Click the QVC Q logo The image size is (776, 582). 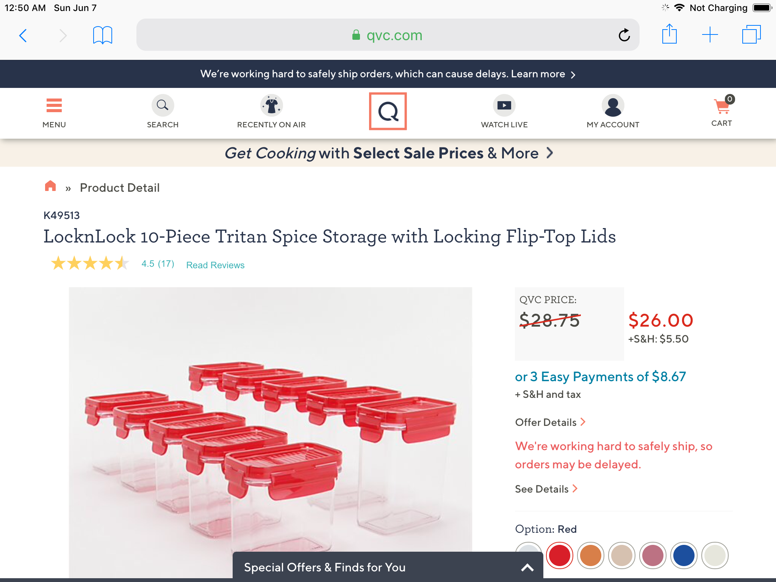click(x=388, y=111)
